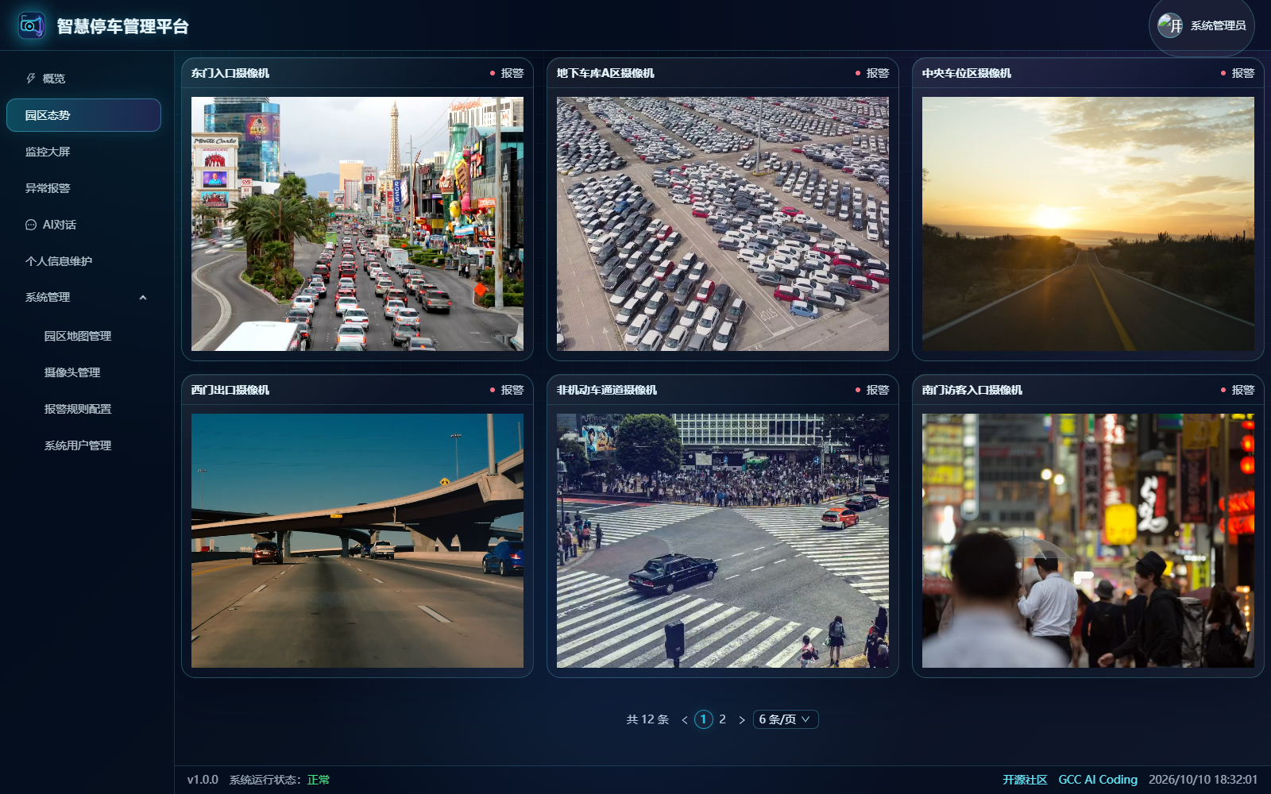Click 报警 on the 中央车位区摄像机 card

click(x=1238, y=73)
